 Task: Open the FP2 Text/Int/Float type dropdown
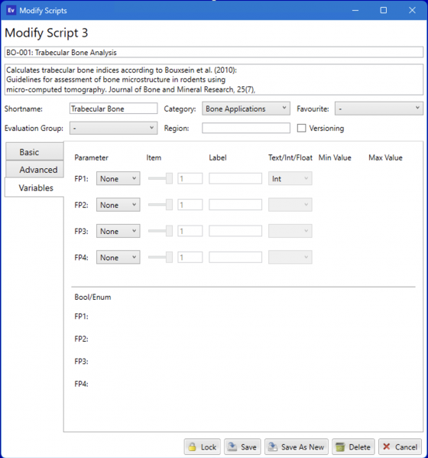click(290, 205)
